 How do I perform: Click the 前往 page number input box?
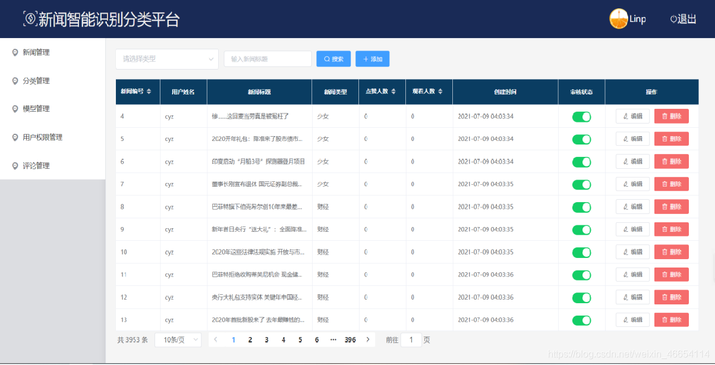point(411,340)
